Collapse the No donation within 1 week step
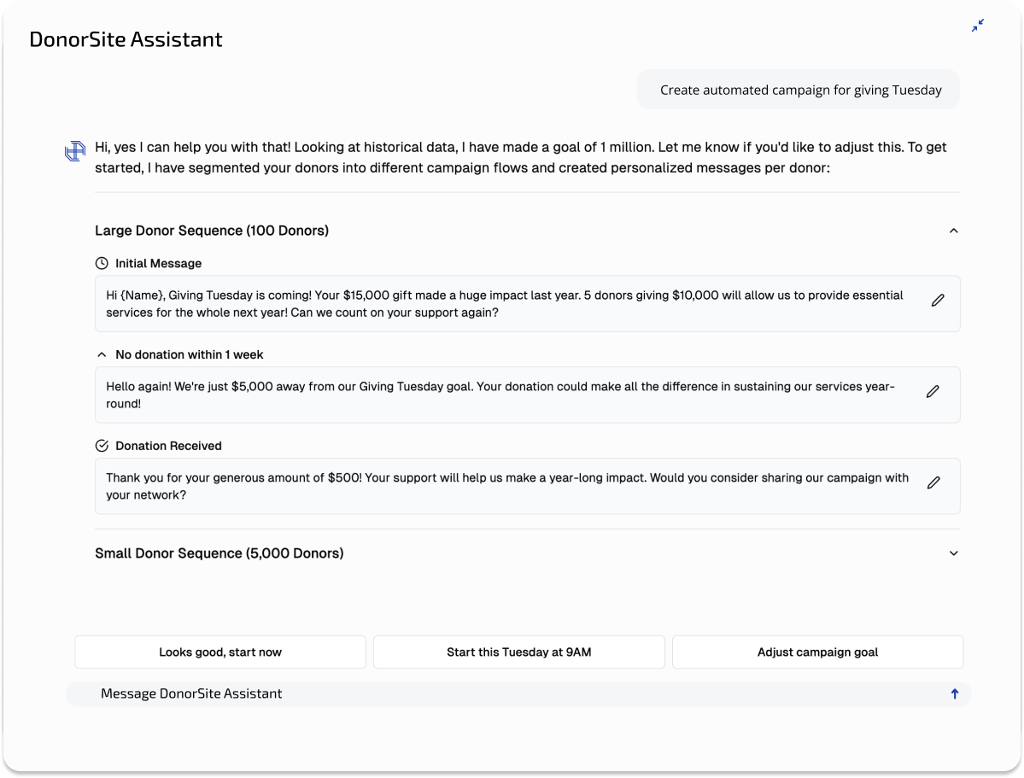The width and height of the screenshot is (1024, 778). [x=102, y=354]
